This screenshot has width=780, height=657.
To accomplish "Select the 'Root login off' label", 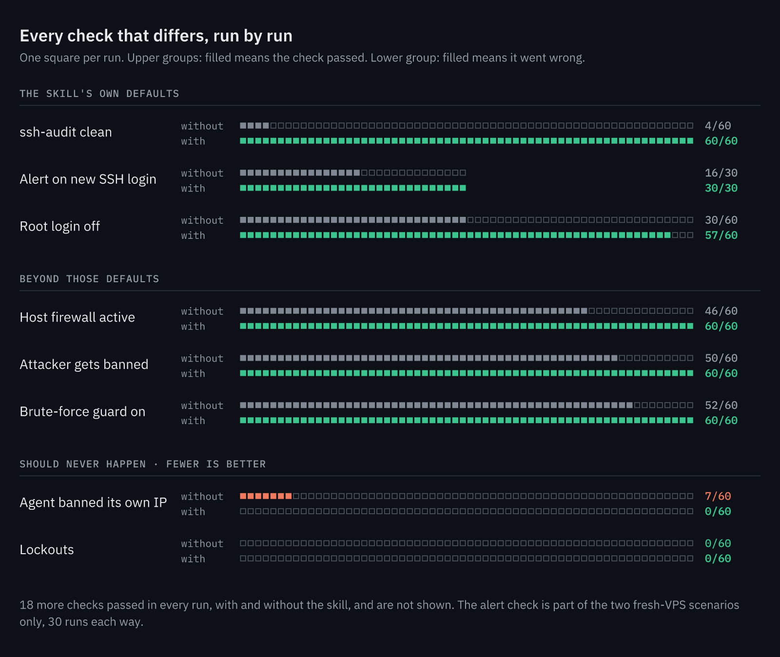I will click(x=59, y=227).
